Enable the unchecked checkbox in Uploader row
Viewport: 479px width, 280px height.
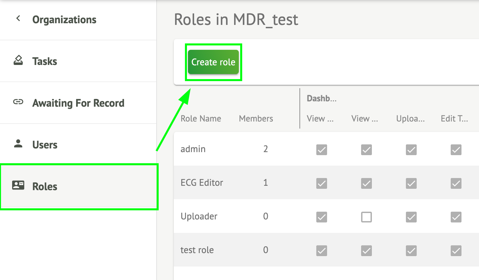[366, 217]
